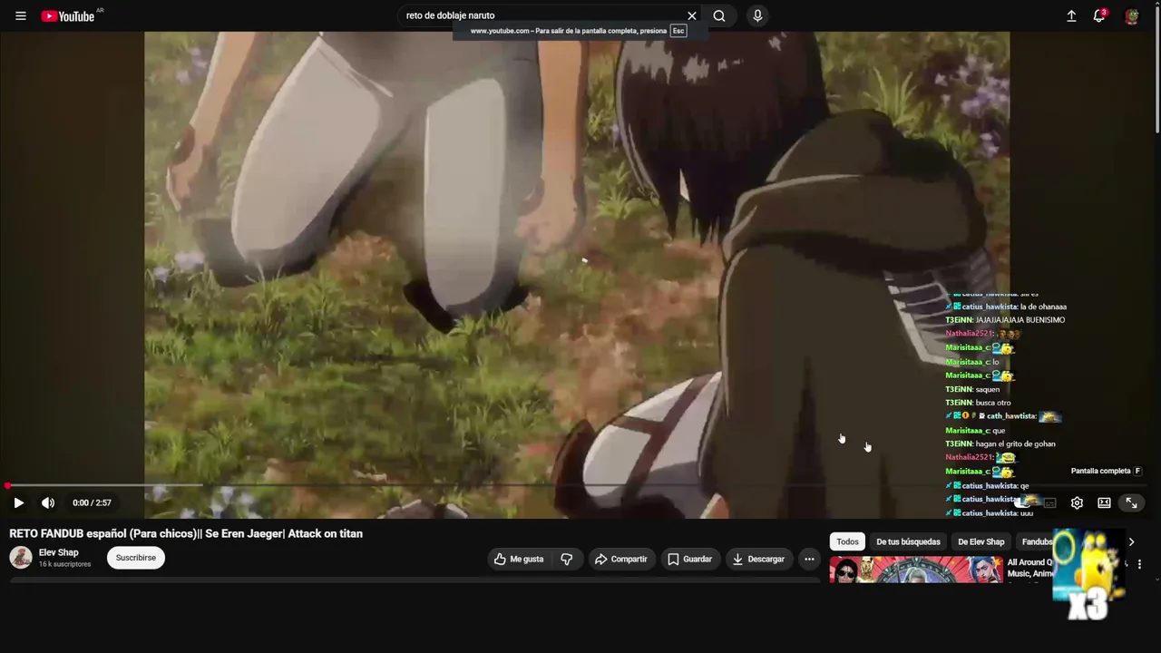
Task: Select the 'De tus búsquedas' chip
Action: point(908,541)
